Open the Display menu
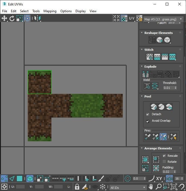This screenshot has height=191, width=186. [81, 11]
